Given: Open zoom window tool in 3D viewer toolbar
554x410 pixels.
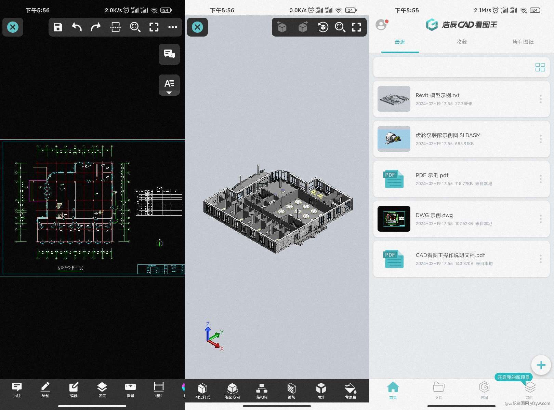Looking at the screenshot, I should [x=340, y=27].
